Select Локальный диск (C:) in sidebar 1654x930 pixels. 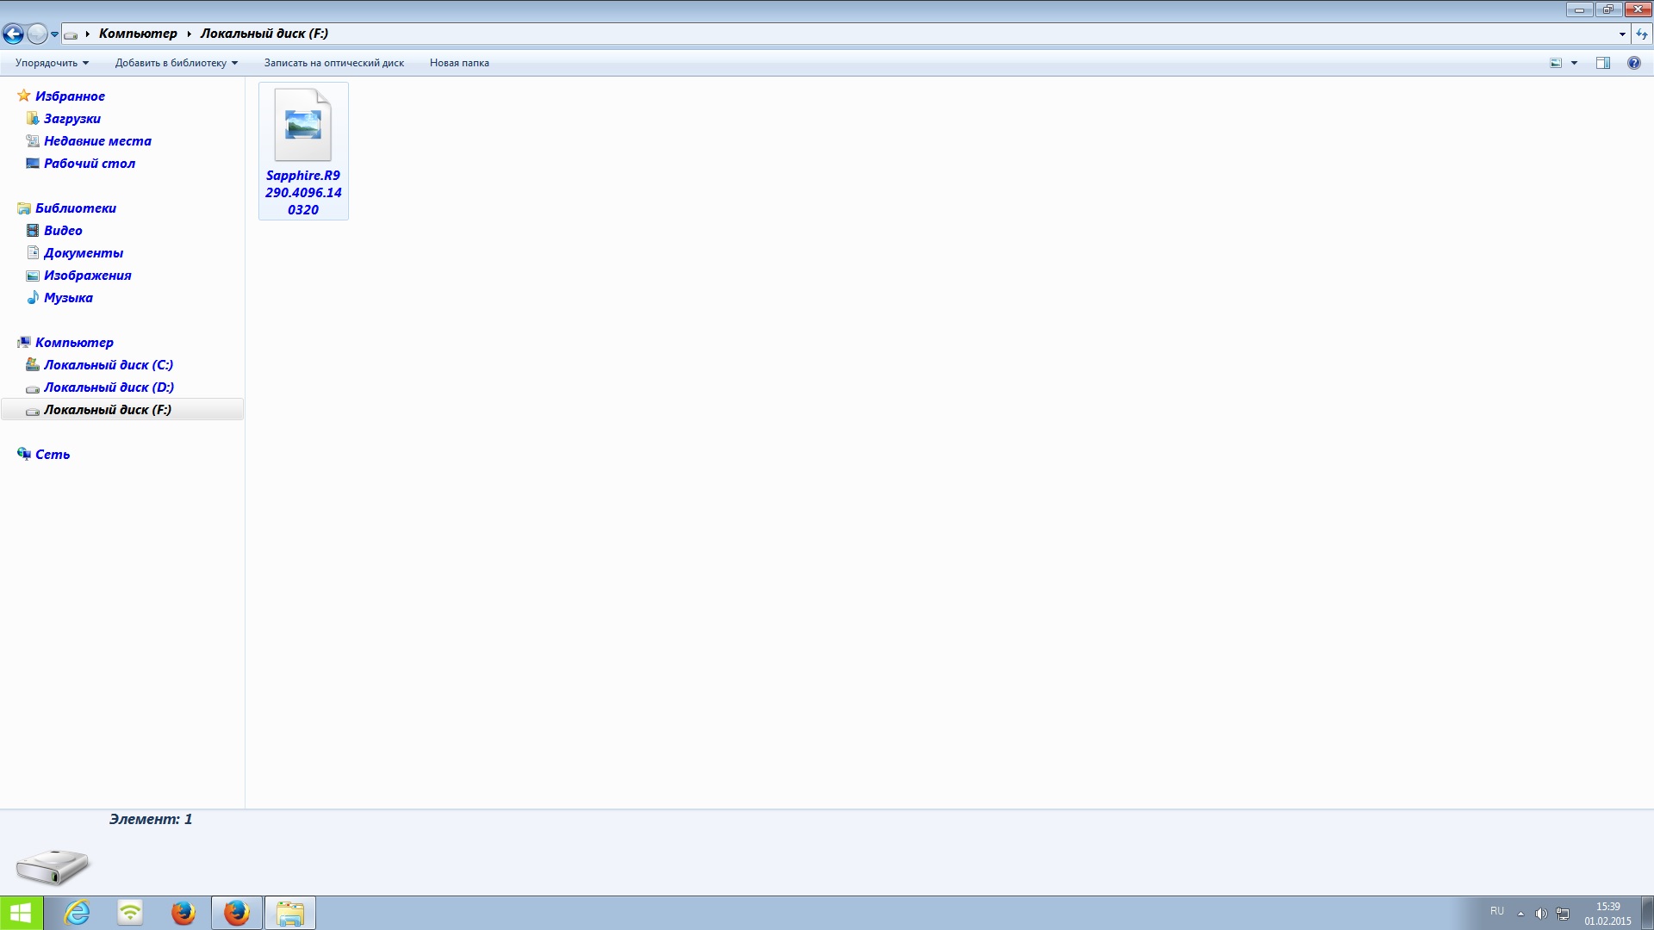tap(108, 365)
